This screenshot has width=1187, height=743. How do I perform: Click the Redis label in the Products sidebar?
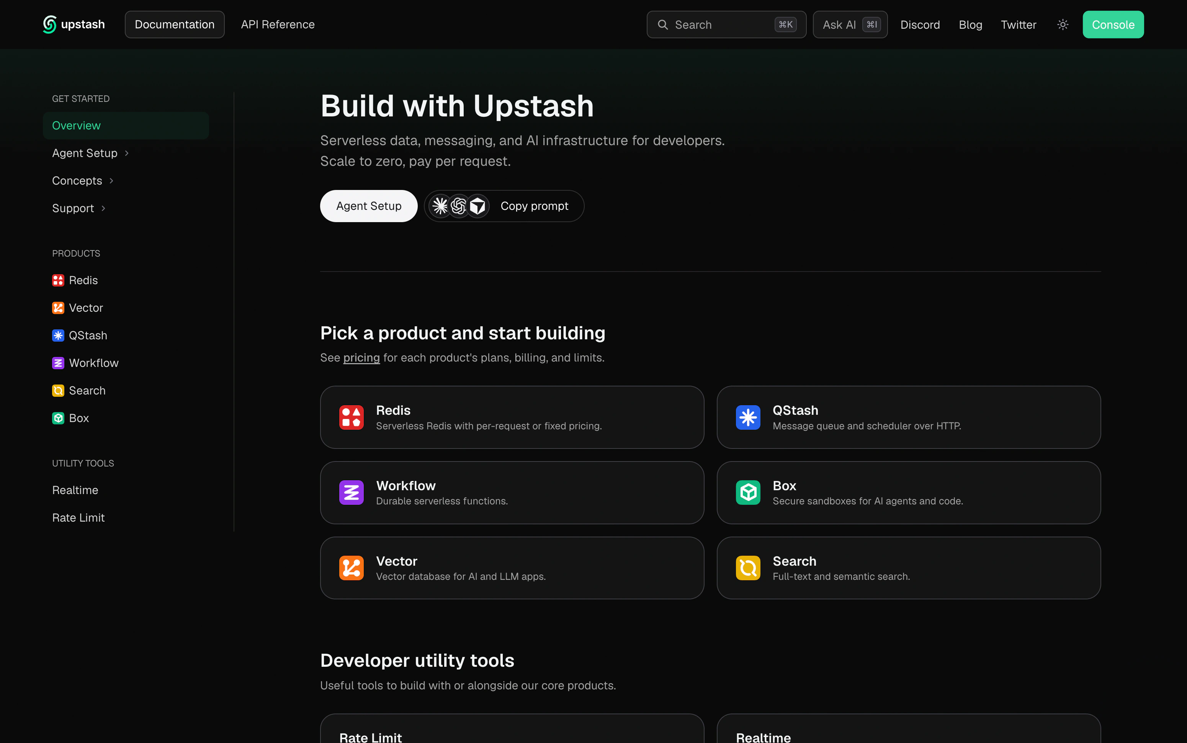tap(83, 280)
